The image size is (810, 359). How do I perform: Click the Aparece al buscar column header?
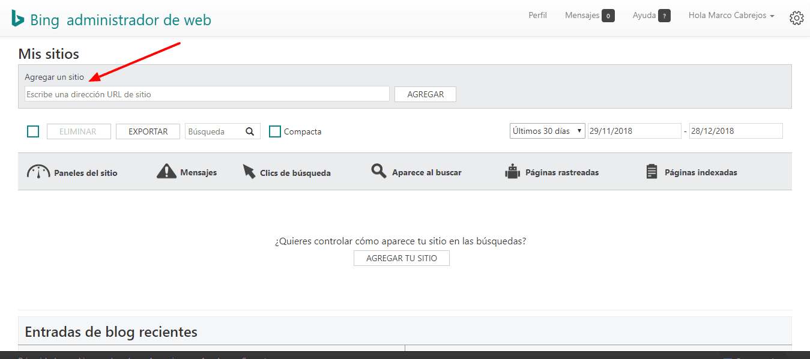coord(427,172)
